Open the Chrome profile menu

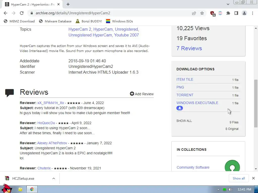click(244, 13)
